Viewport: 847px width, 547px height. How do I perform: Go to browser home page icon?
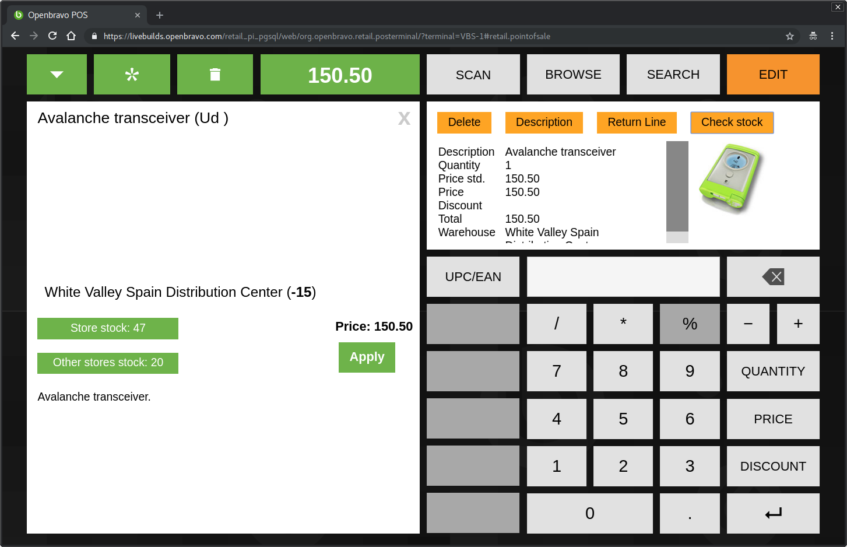pos(71,36)
